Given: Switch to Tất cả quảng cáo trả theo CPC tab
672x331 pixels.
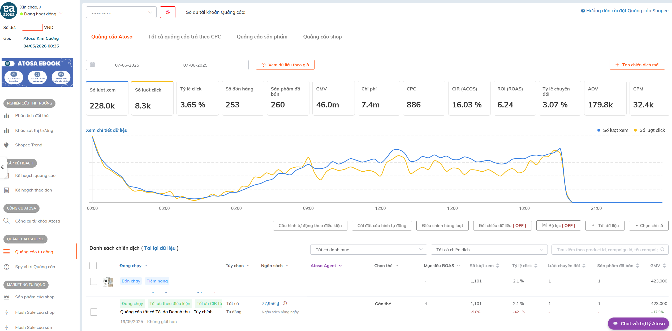Looking at the screenshot, I should [184, 37].
